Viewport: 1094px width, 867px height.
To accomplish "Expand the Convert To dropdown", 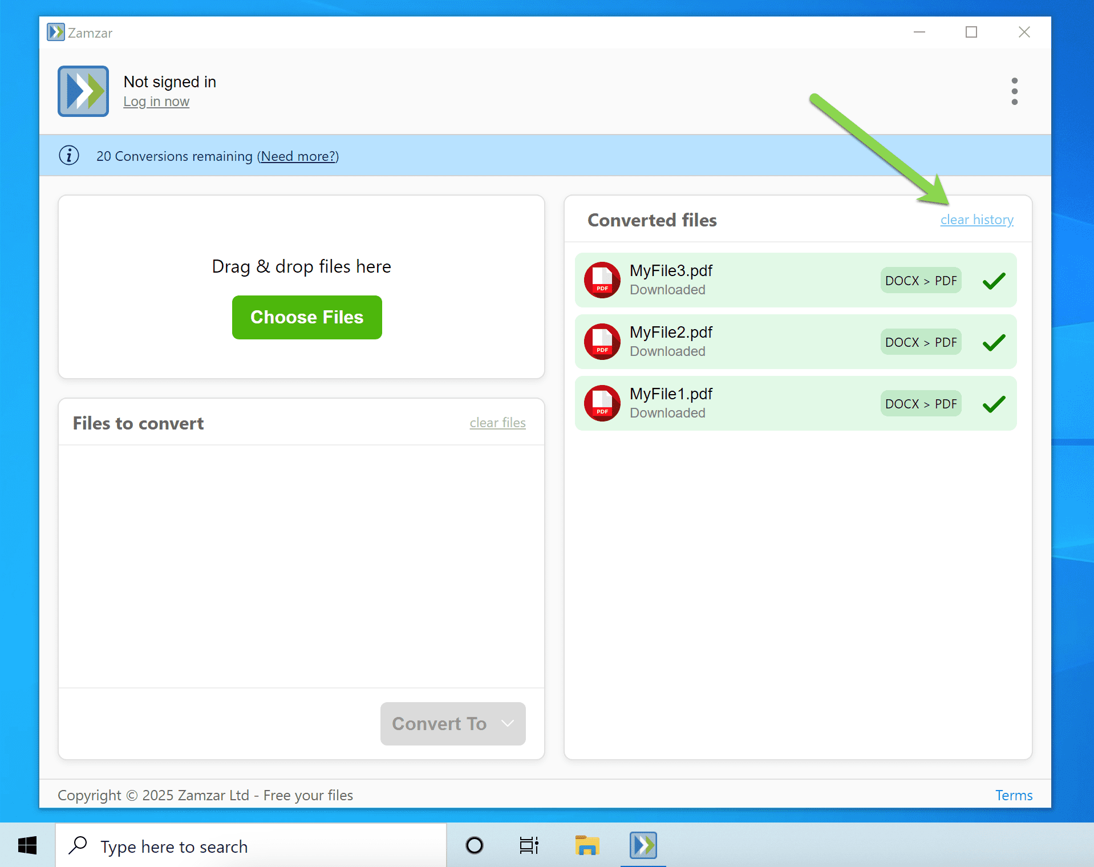I will point(453,724).
